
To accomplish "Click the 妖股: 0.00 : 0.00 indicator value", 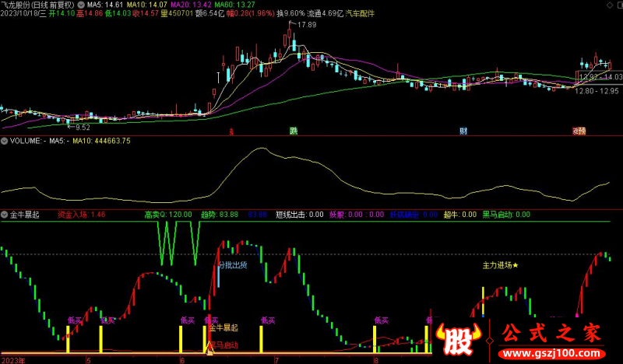I will click(x=357, y=215).
